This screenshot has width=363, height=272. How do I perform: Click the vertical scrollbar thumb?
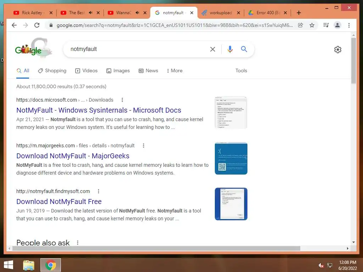click(353, 61)
